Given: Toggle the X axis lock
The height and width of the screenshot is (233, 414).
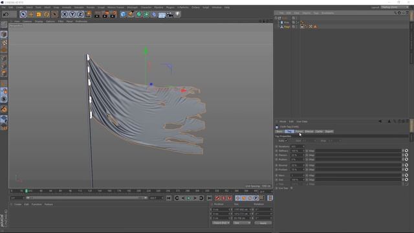Looking at the screenshot, I should coord(65,14).
